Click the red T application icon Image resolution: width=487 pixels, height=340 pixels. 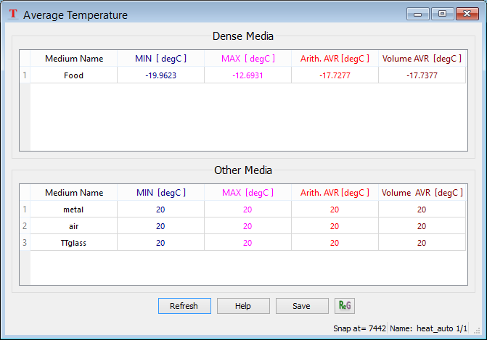[13, 14]
